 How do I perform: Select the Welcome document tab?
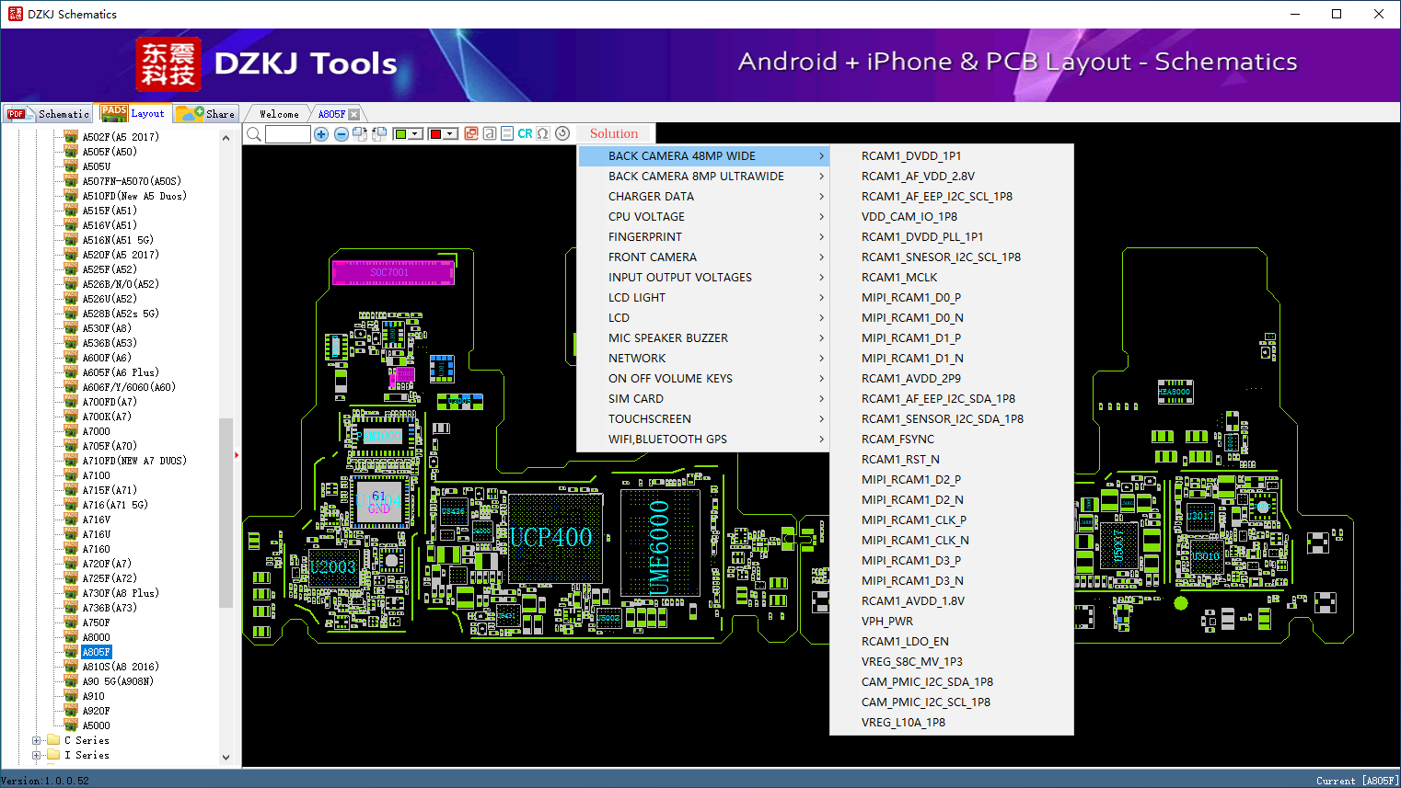[x=279, y=114]
